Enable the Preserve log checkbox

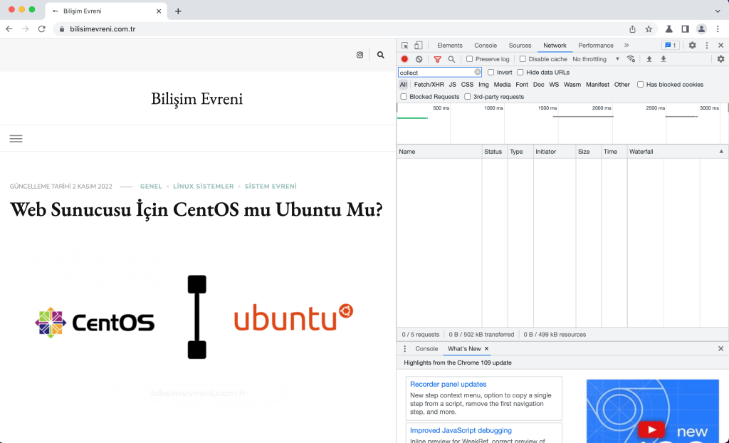[x=470, y=59]
